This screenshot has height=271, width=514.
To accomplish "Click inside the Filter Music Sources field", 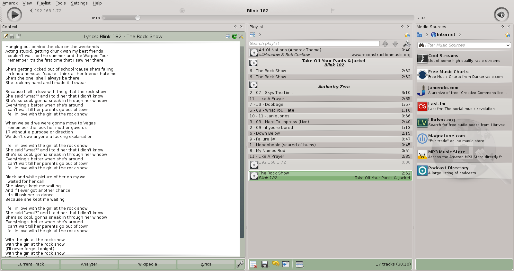I will (465, 45).
